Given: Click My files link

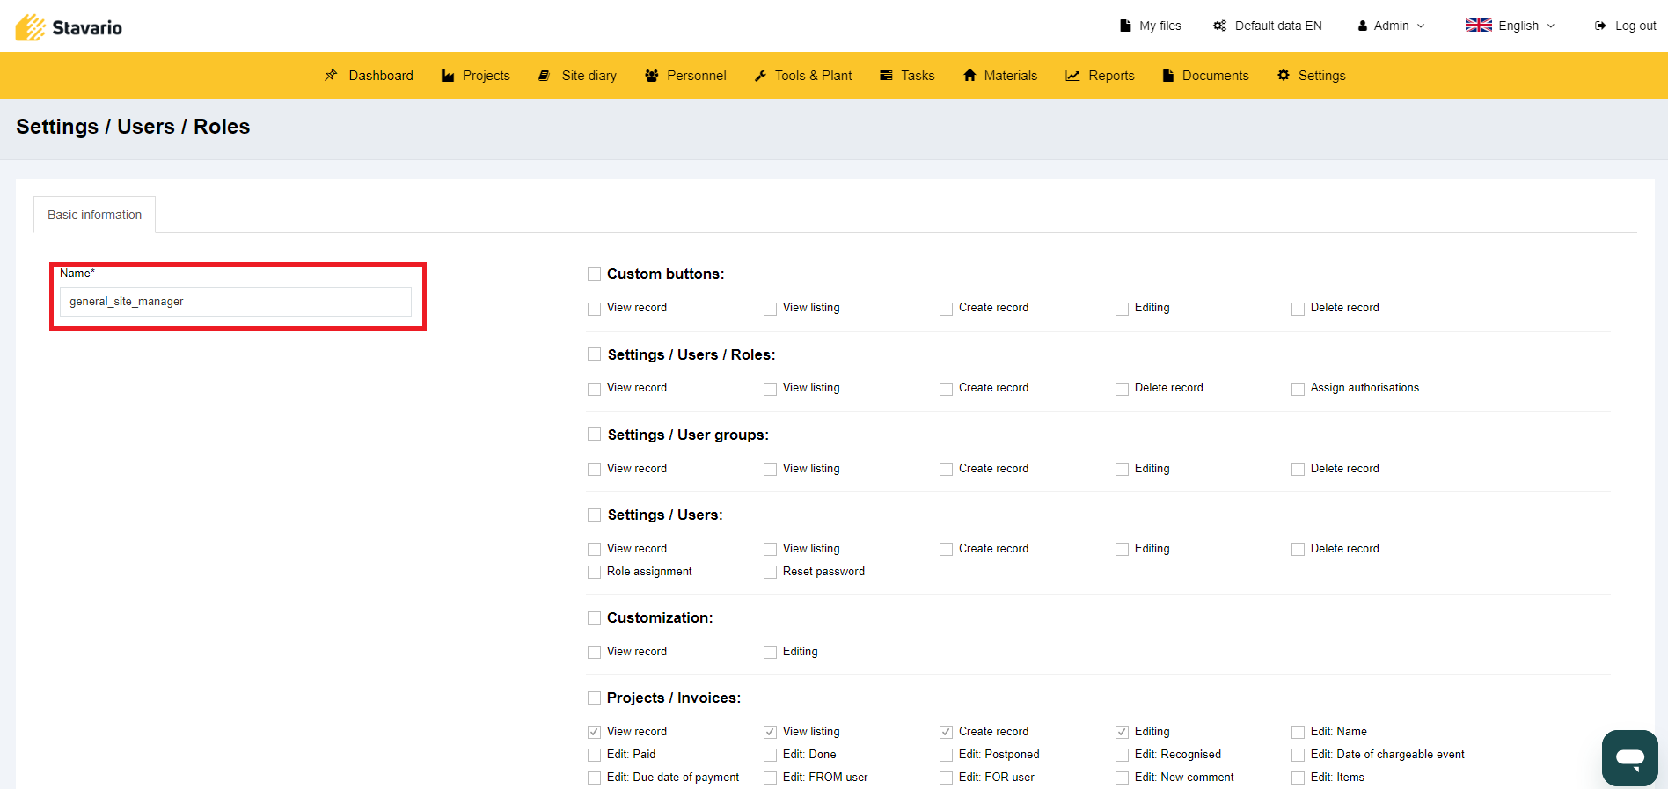Looking at the screenshot, I should (1160, 26).
